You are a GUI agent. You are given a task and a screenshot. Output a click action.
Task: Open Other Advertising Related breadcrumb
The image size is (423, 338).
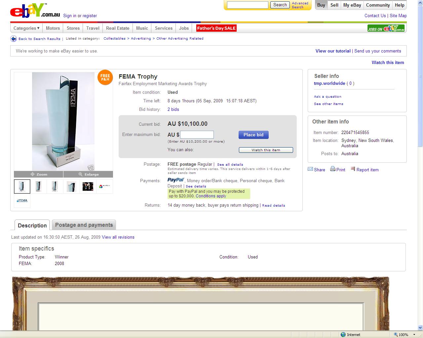click(x=180, y=38)
